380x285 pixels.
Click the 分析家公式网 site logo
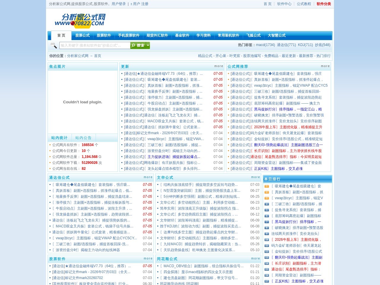click(80, 20)
